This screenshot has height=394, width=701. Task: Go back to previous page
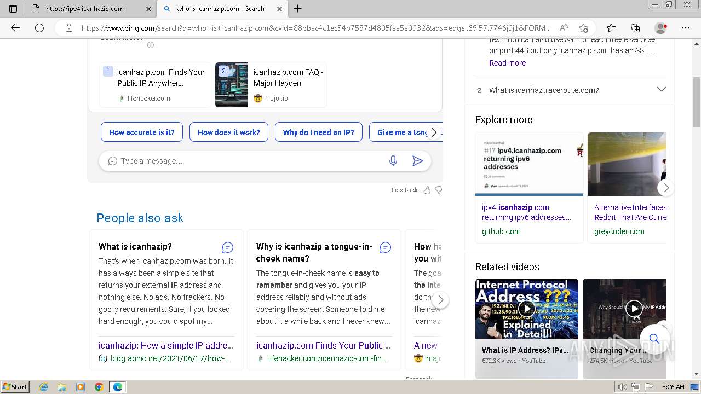[x=15, y=28]
